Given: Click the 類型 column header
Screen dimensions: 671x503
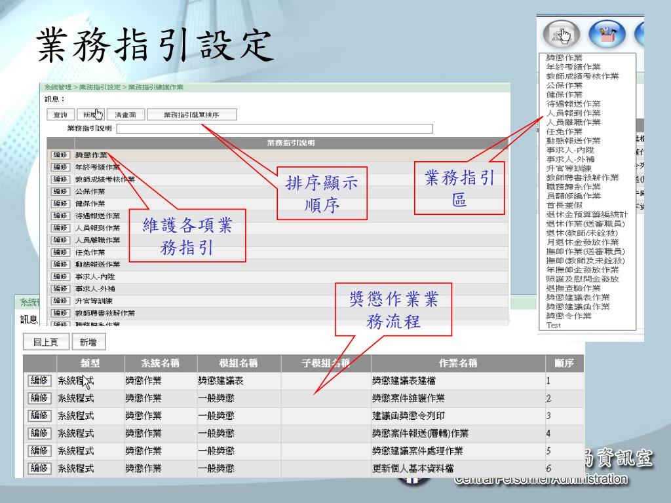Looking at the screenshot, I should click(90, 363).
